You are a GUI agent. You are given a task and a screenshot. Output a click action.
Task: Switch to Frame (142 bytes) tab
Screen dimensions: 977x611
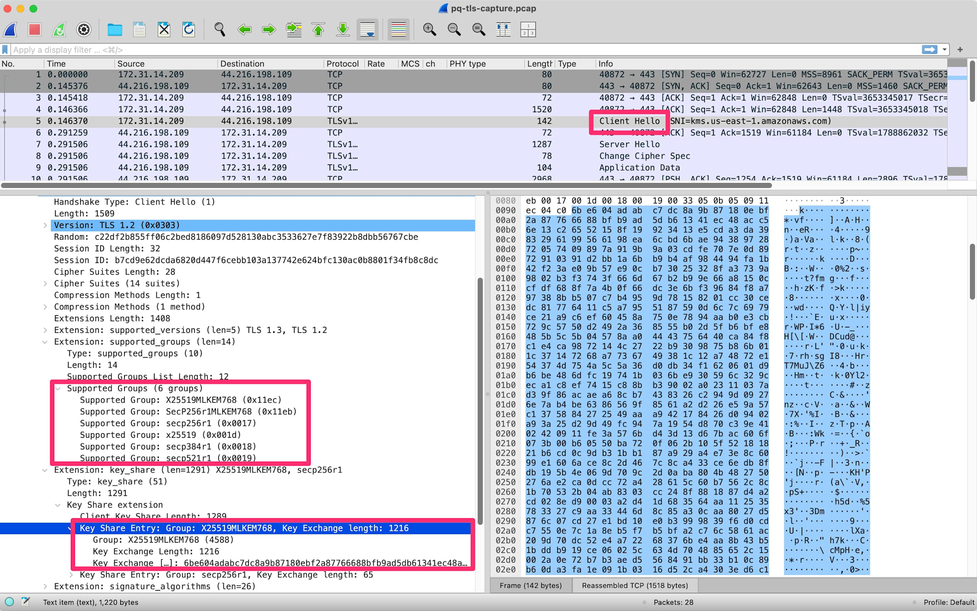[x=531, y=586]
